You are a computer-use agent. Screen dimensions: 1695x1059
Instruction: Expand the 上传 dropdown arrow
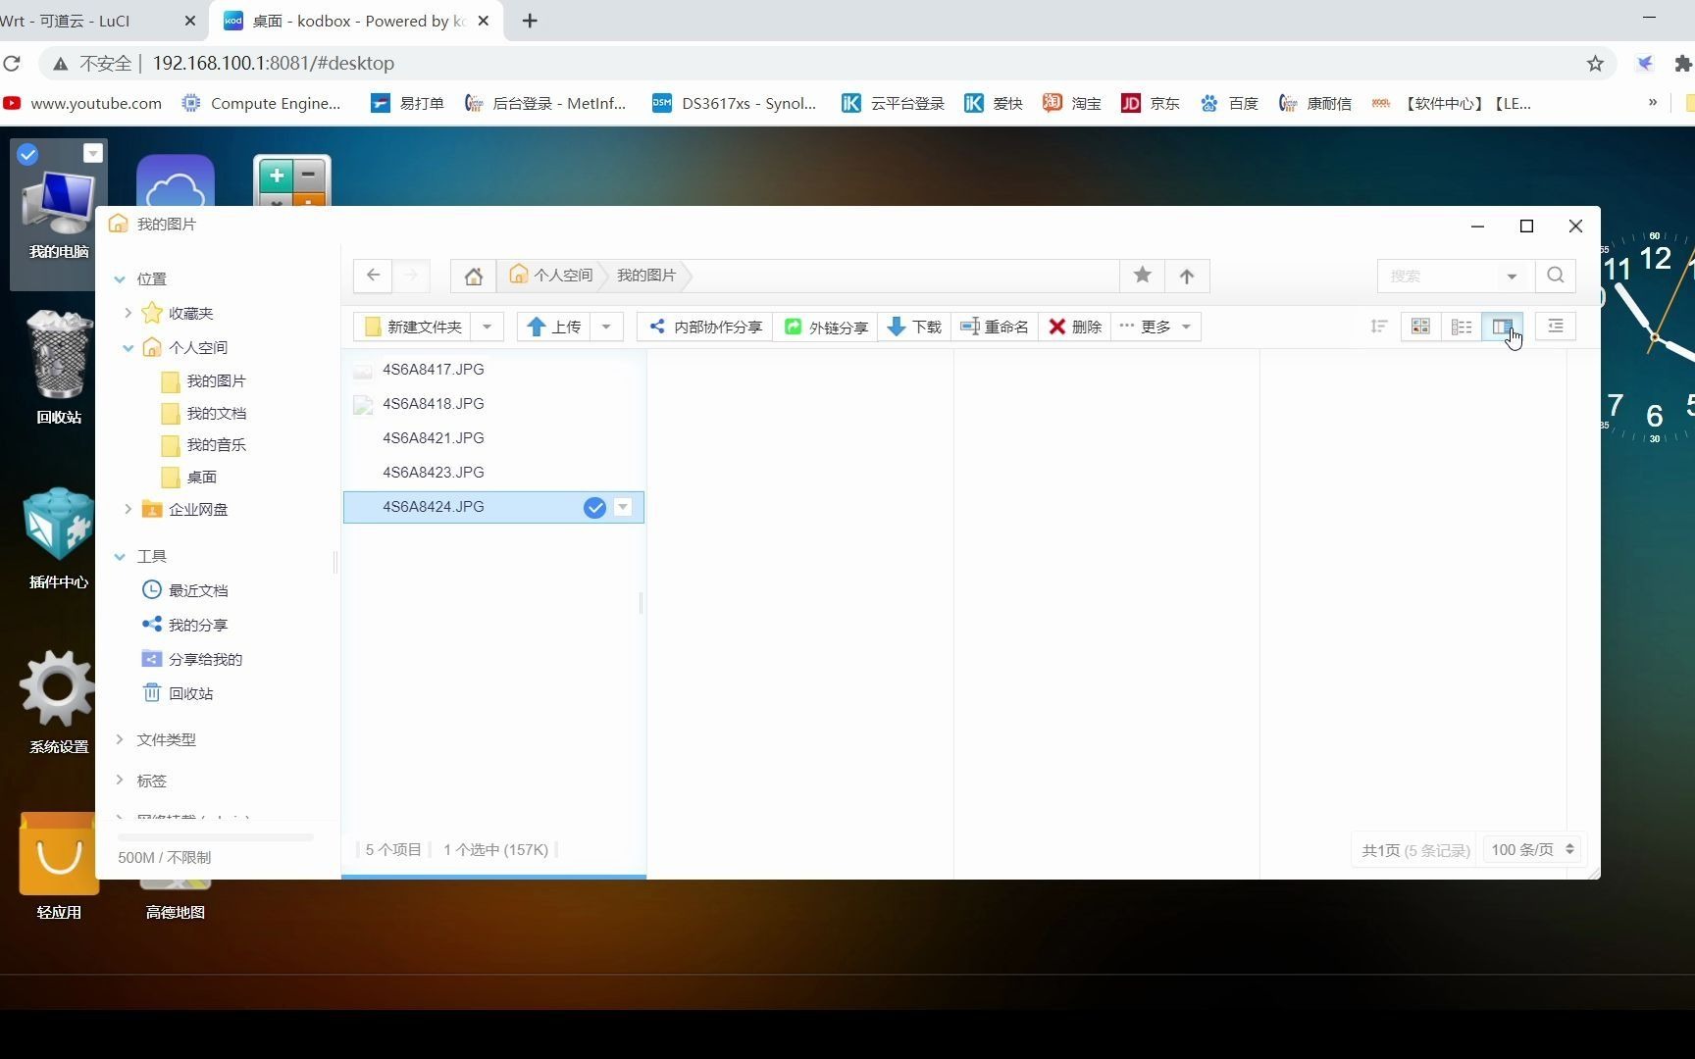[606, 327]
